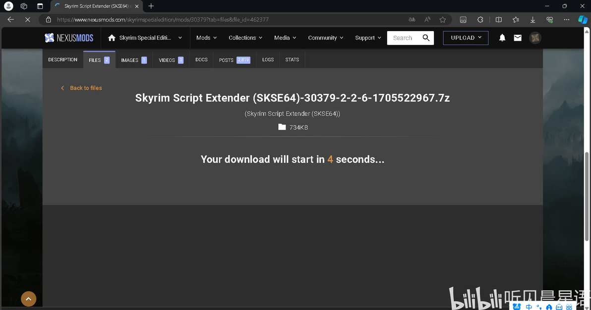591x310 pixels.
Task: Open browser downloads icon
Action: 532,20
